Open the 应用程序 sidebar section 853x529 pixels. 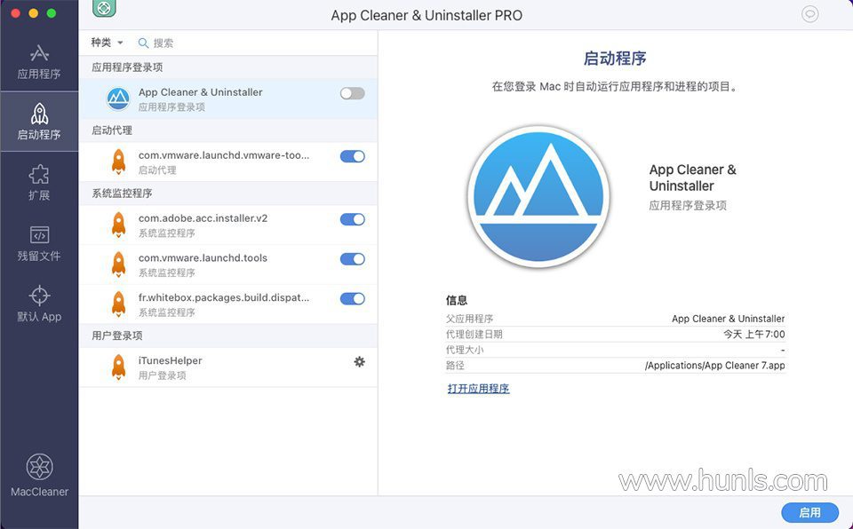click(39, 62)
